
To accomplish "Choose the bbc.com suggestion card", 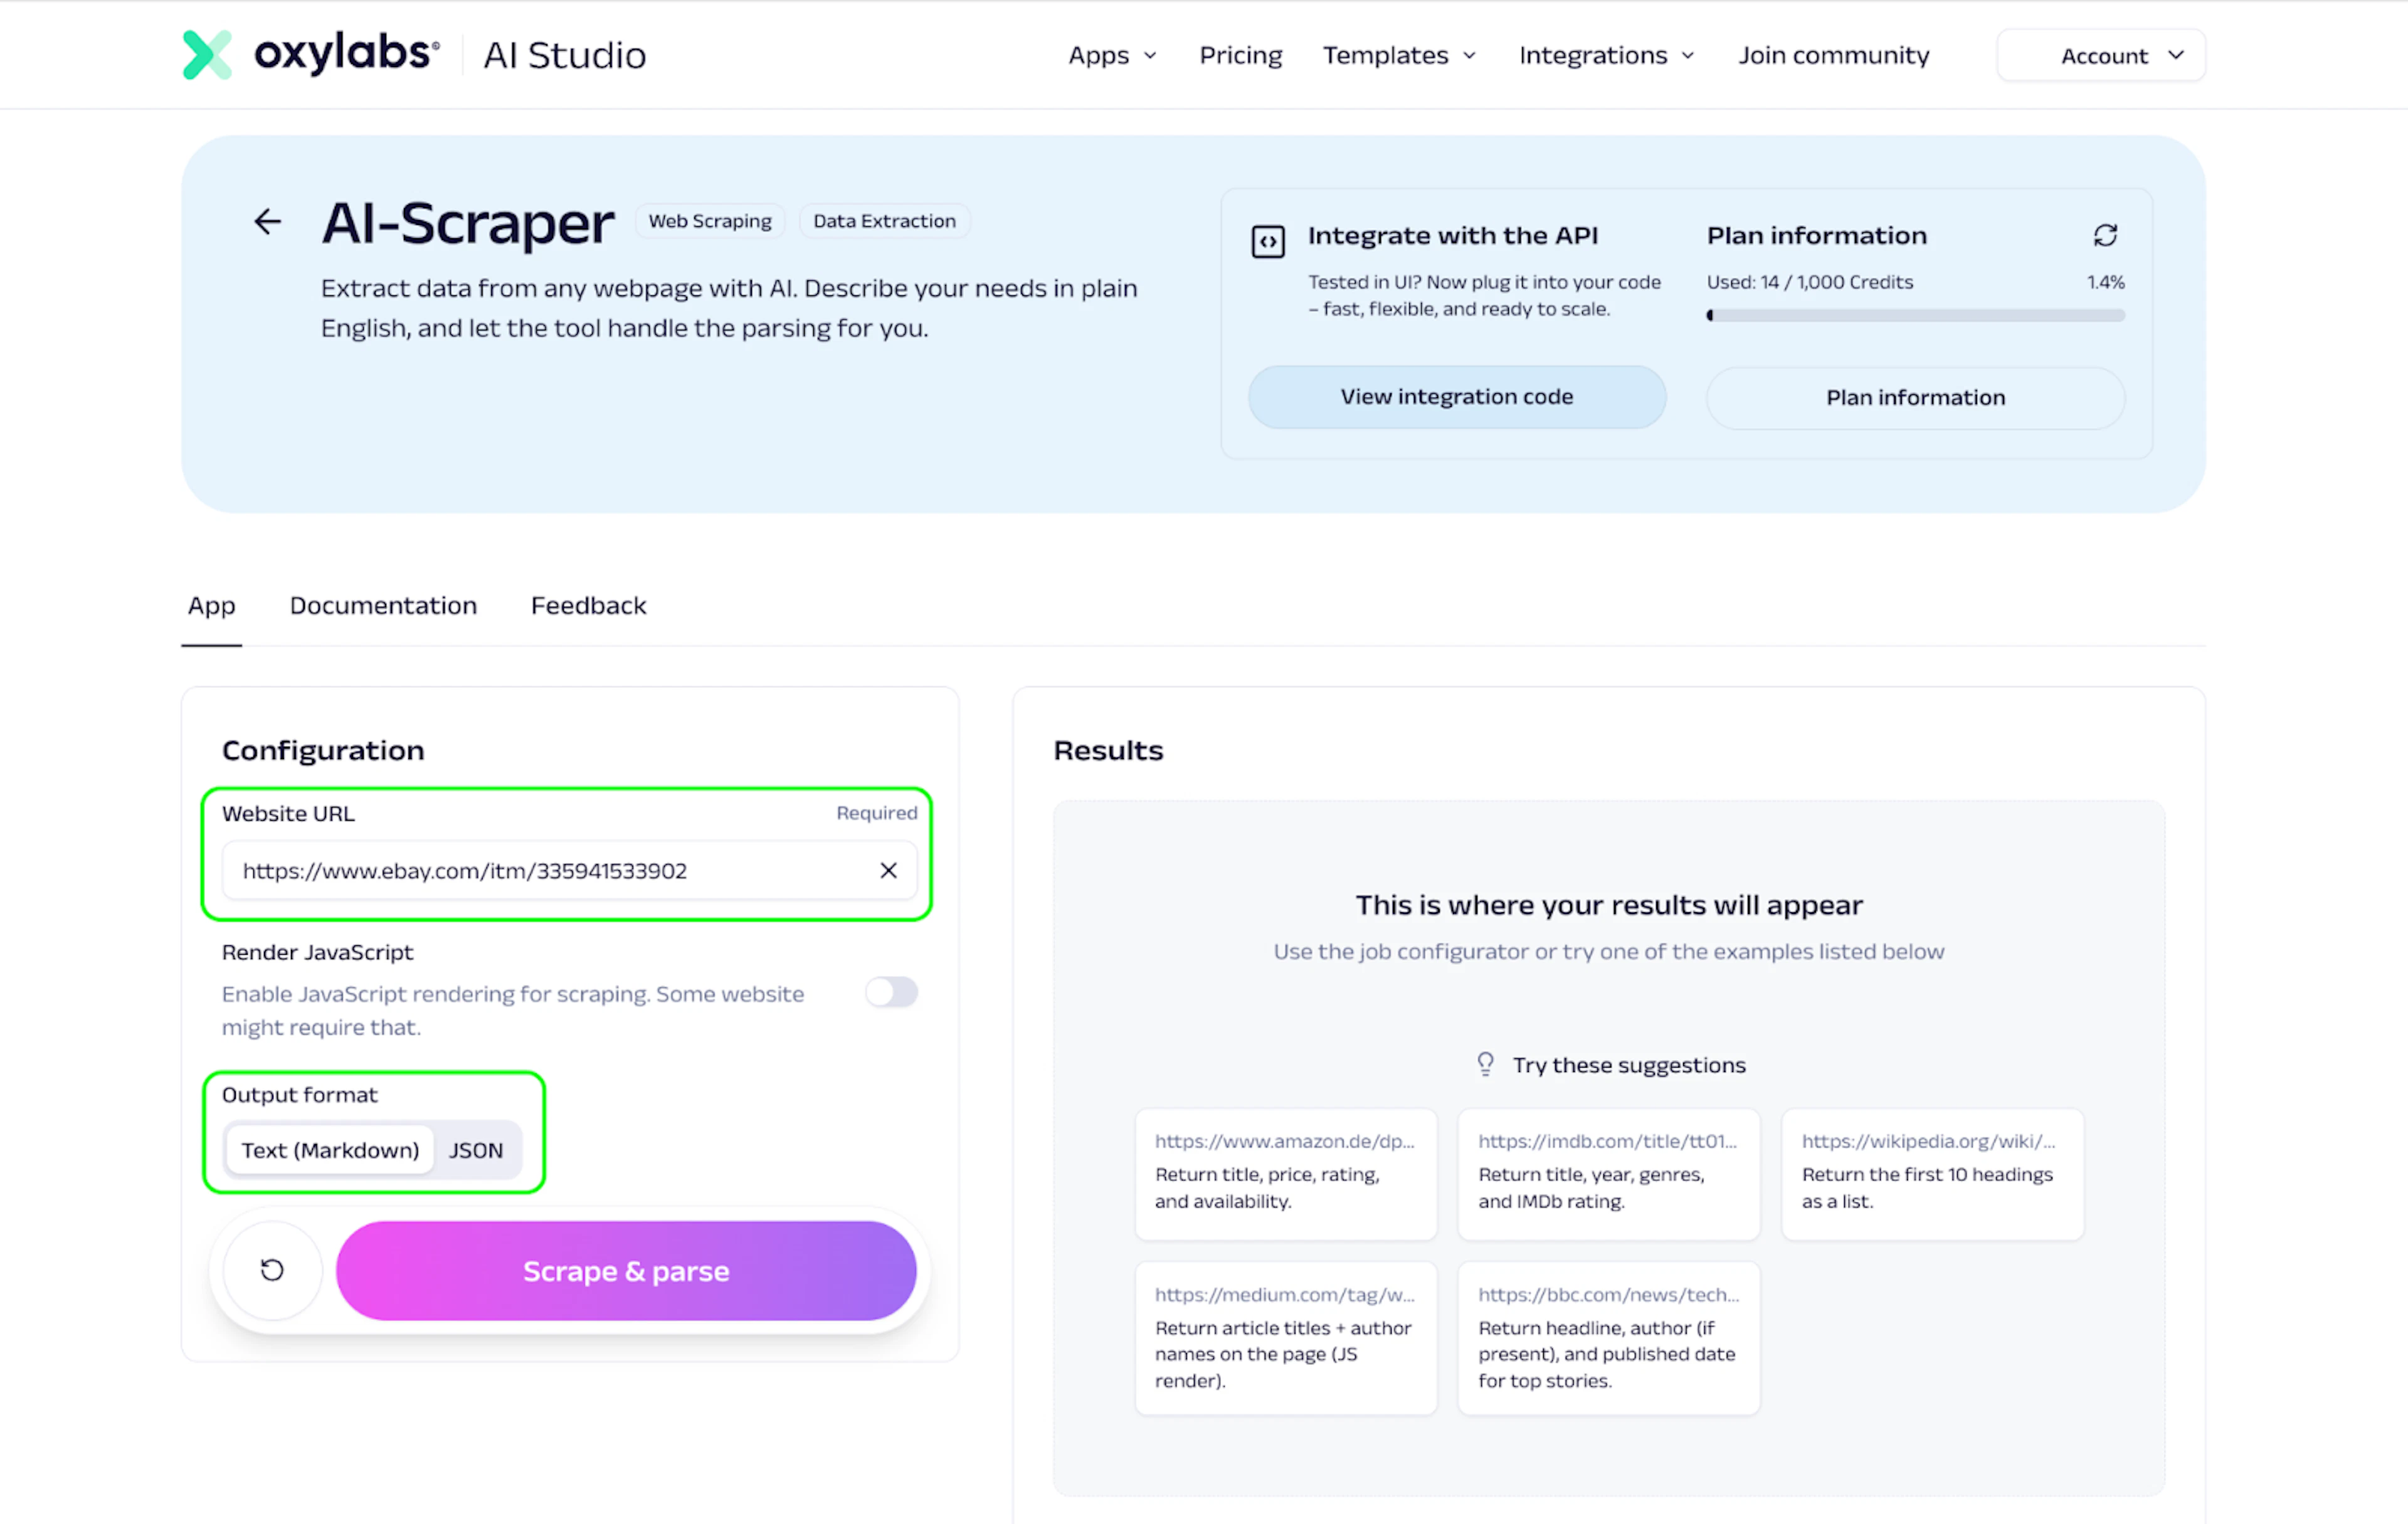I will coord(1609,1338).
